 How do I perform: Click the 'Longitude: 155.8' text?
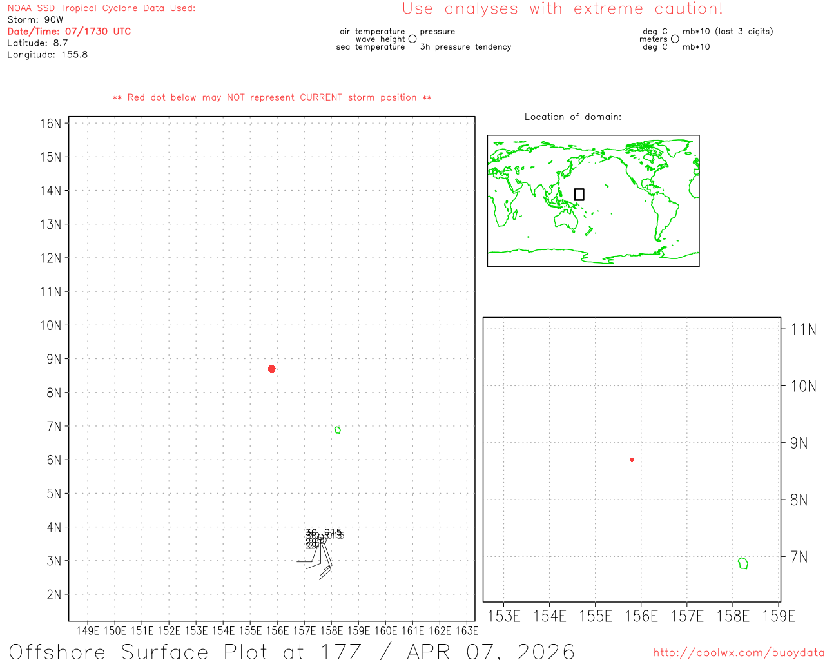tap(48, 55)
